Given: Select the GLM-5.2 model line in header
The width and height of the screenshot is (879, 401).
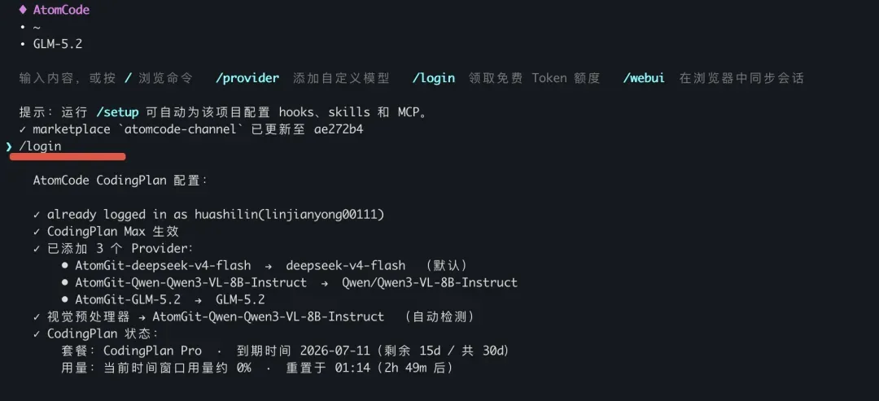Looking at the screenshot, I should [58, 44].
